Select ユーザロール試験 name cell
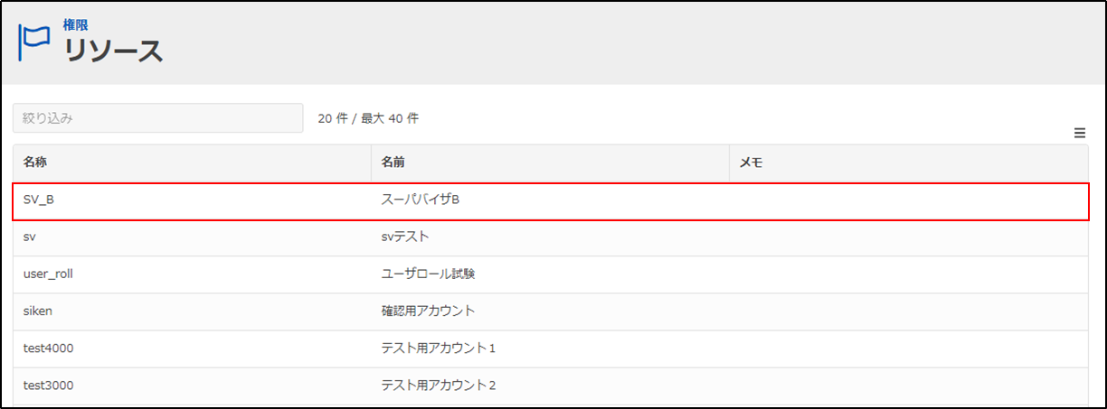 point(428,274)
